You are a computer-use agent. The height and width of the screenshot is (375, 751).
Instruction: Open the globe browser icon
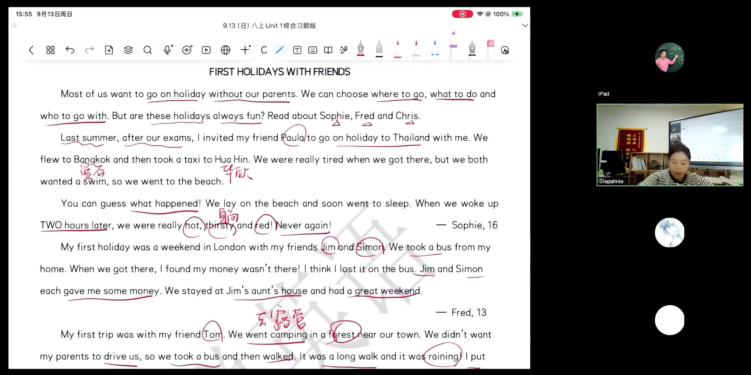point(226,50)
